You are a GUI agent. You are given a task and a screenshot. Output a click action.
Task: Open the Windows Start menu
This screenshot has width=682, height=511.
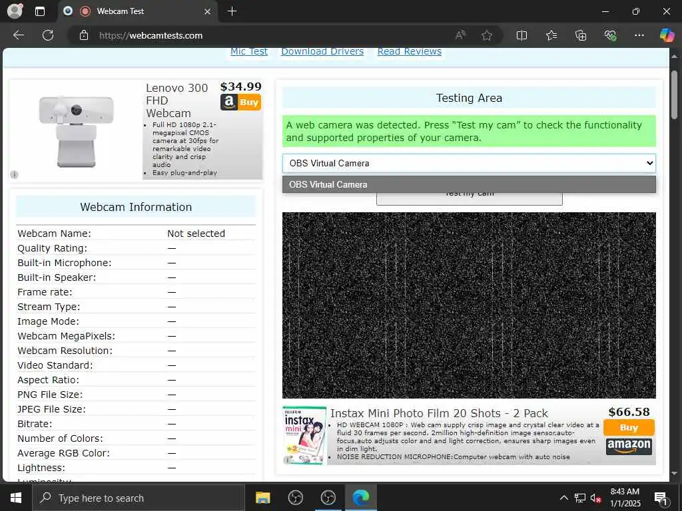[16, 498]
